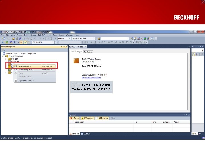Open the File menu
205x154 pixels.
tap(2, 35)
